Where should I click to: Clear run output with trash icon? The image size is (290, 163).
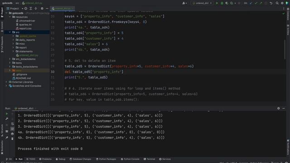click(12, 139)
